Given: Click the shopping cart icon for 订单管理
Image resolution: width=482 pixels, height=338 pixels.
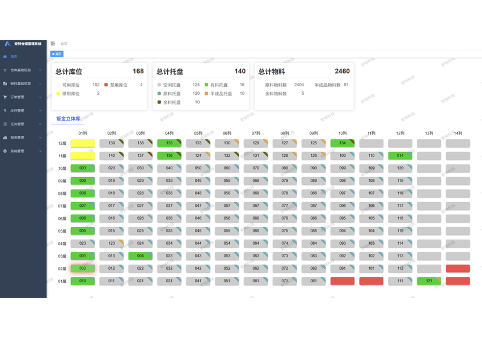Looking at the screenshot, I should click(5, 97).
